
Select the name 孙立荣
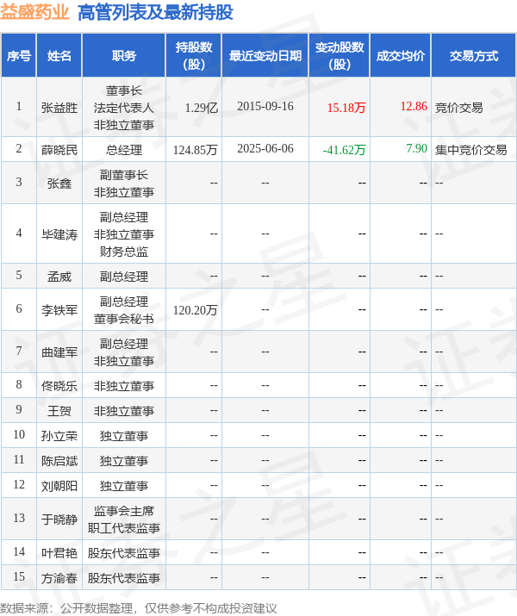(59, 436)
